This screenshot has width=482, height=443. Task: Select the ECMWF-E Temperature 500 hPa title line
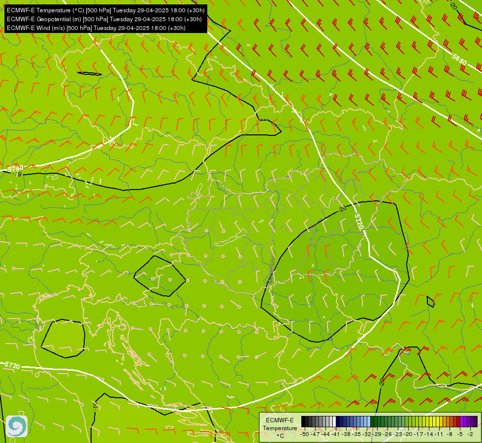[x=105, y=10]
